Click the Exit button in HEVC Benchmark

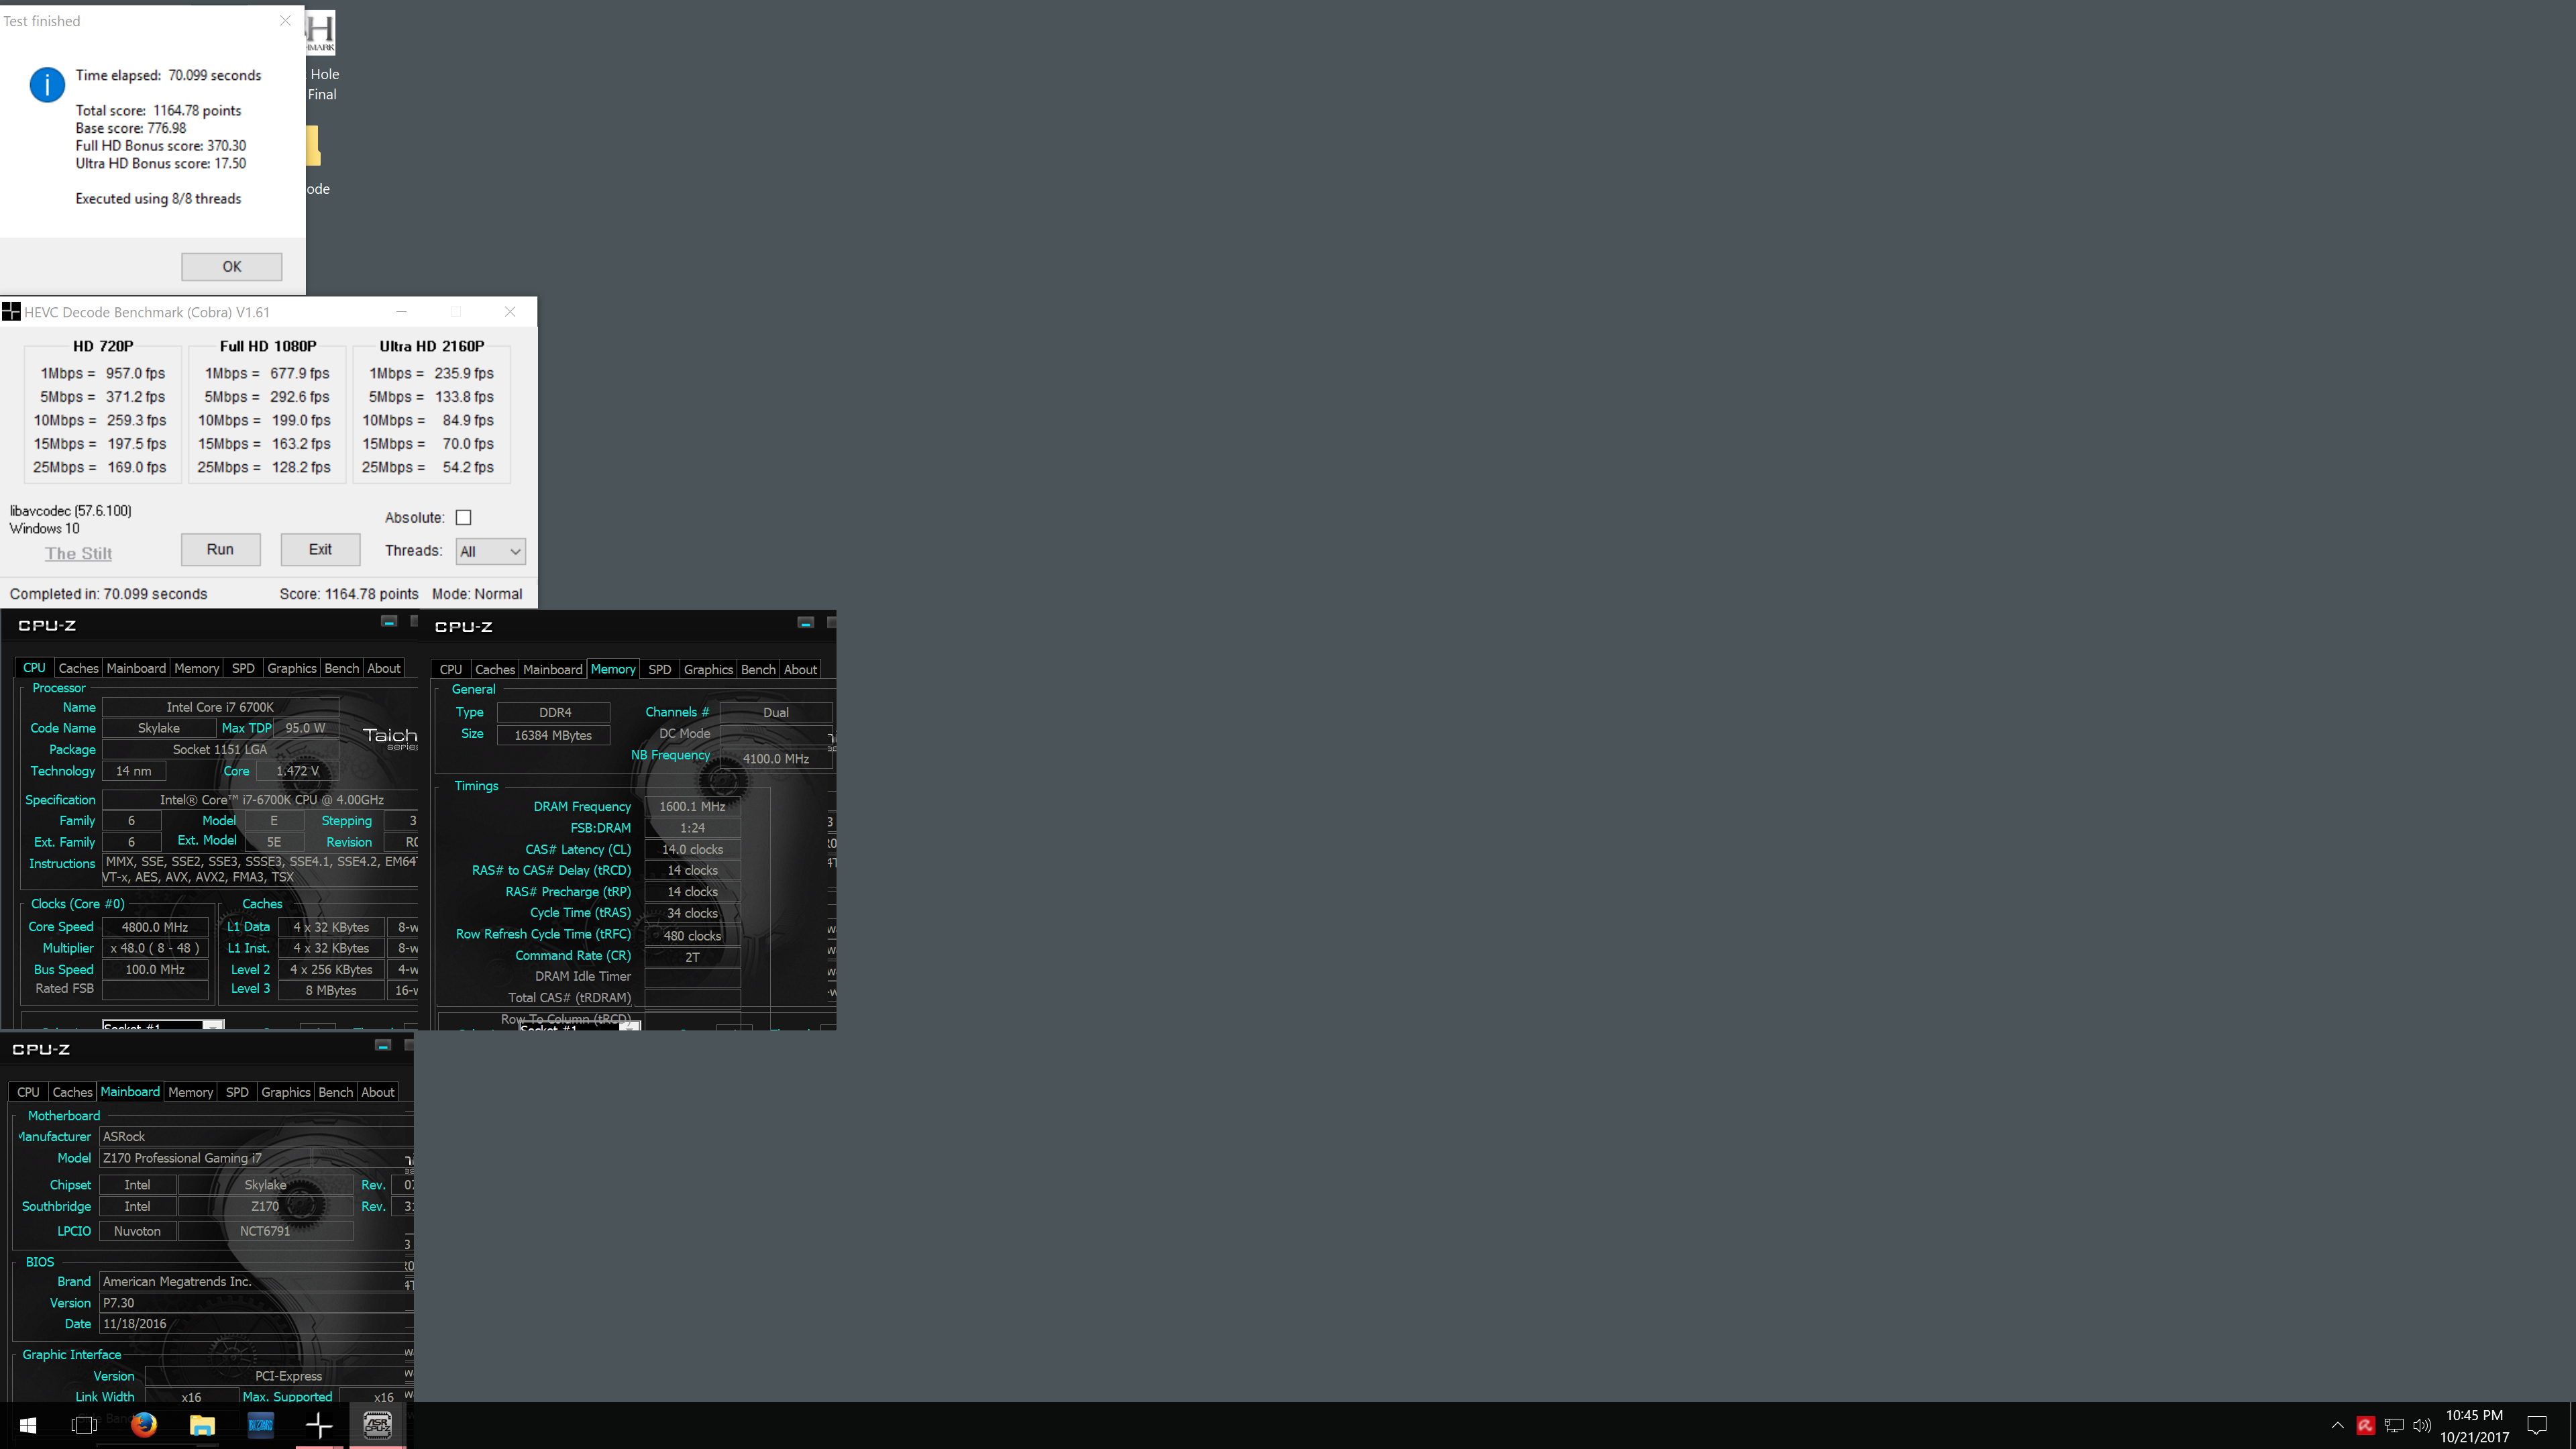coord(320,549)
